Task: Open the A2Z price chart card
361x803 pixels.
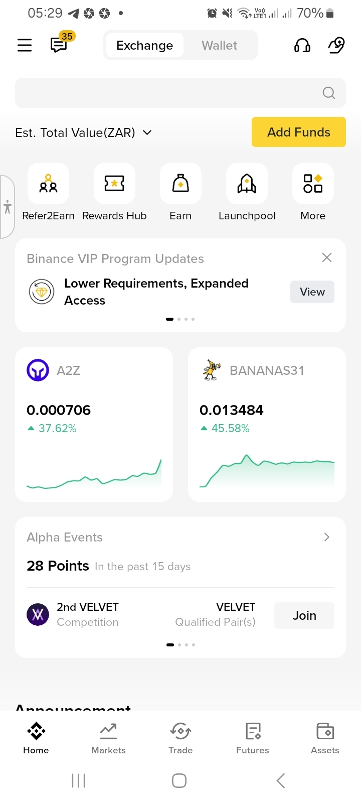Action: pos(94,425)
